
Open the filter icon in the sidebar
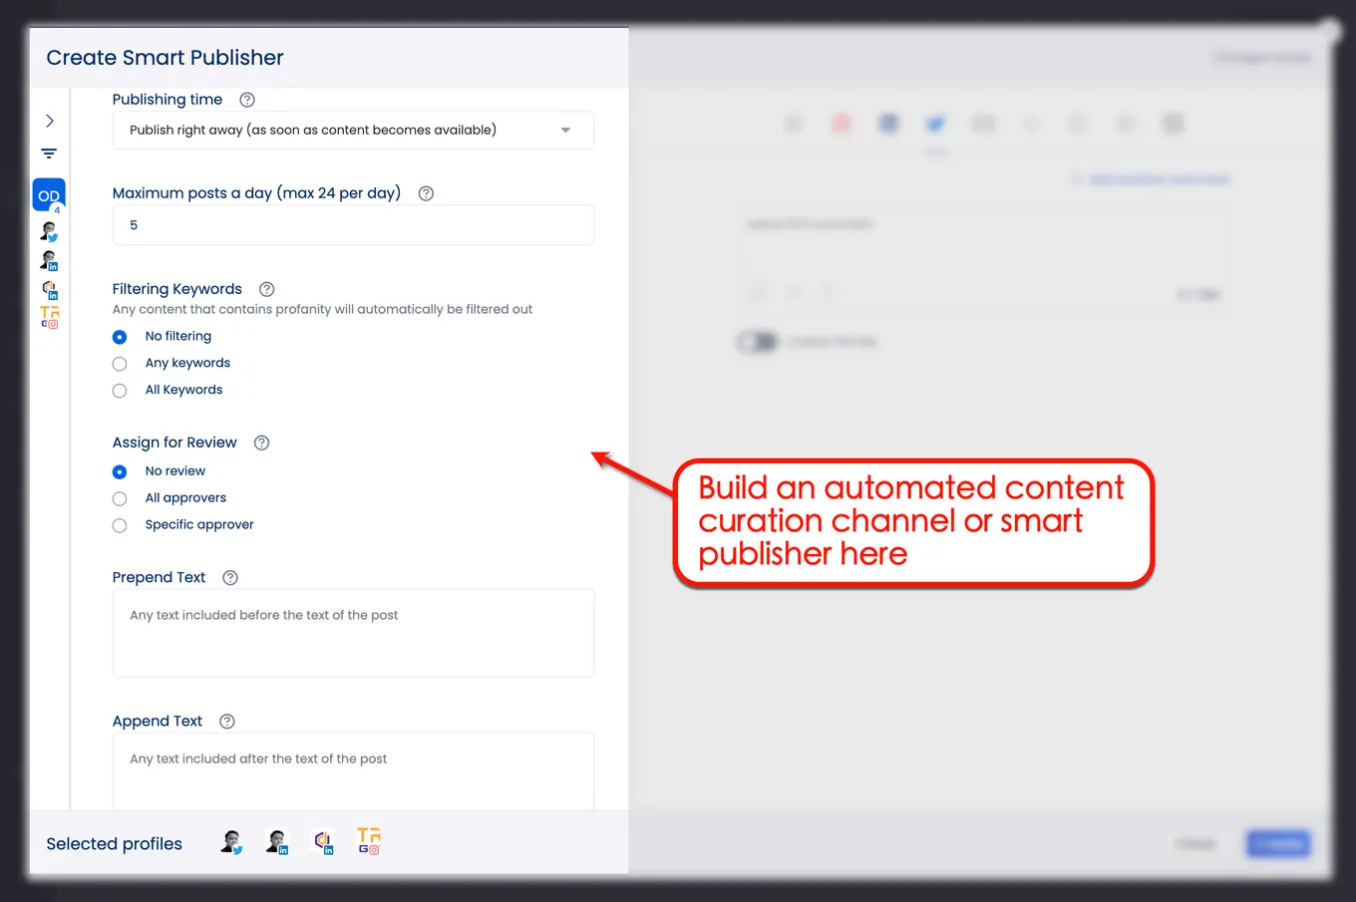[x=49, y=153]
